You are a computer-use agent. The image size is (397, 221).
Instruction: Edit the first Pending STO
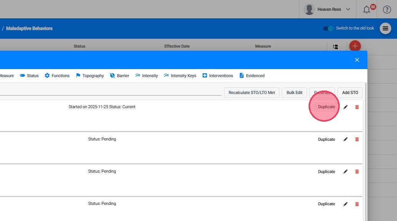346,139
